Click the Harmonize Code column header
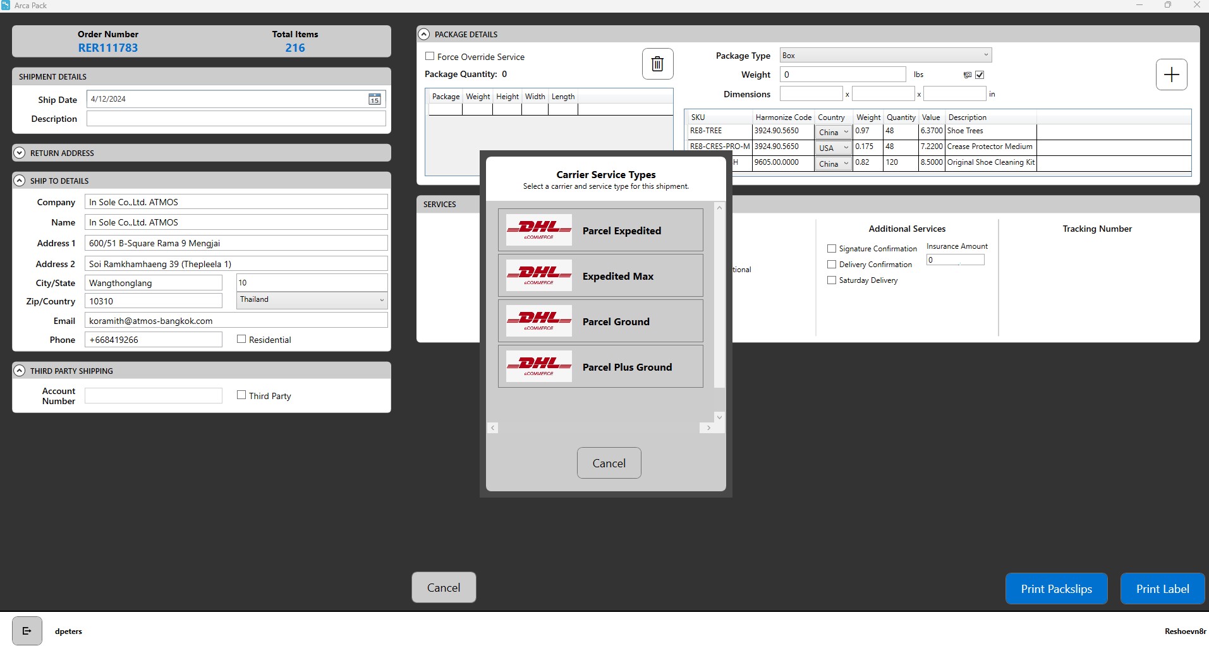This screenshot has height=646, width=1209. tap(783, 117)
